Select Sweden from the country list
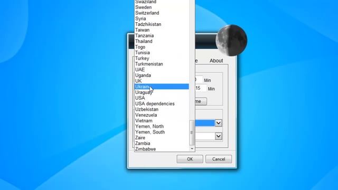This screenshot has height=190, width=338. 162,7
